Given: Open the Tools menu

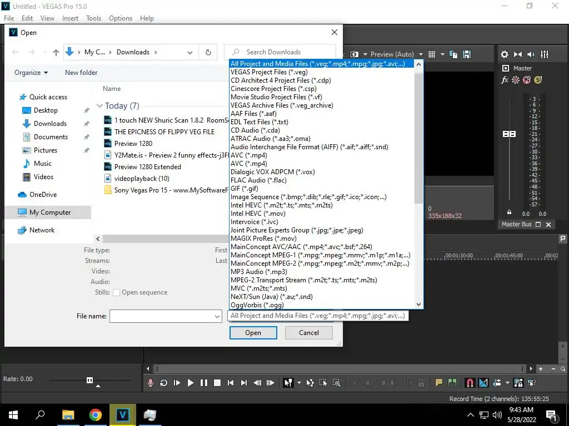Looking at the screenshot, I should (x=93, y=18).
